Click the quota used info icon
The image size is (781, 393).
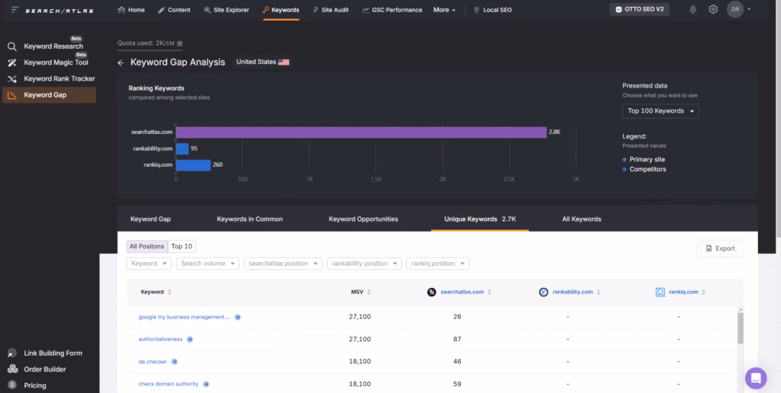[179, 43]
